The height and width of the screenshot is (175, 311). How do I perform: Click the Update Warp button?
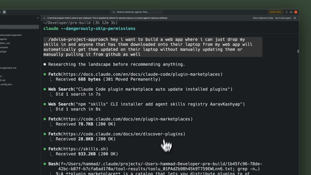[x=275, y=12]
